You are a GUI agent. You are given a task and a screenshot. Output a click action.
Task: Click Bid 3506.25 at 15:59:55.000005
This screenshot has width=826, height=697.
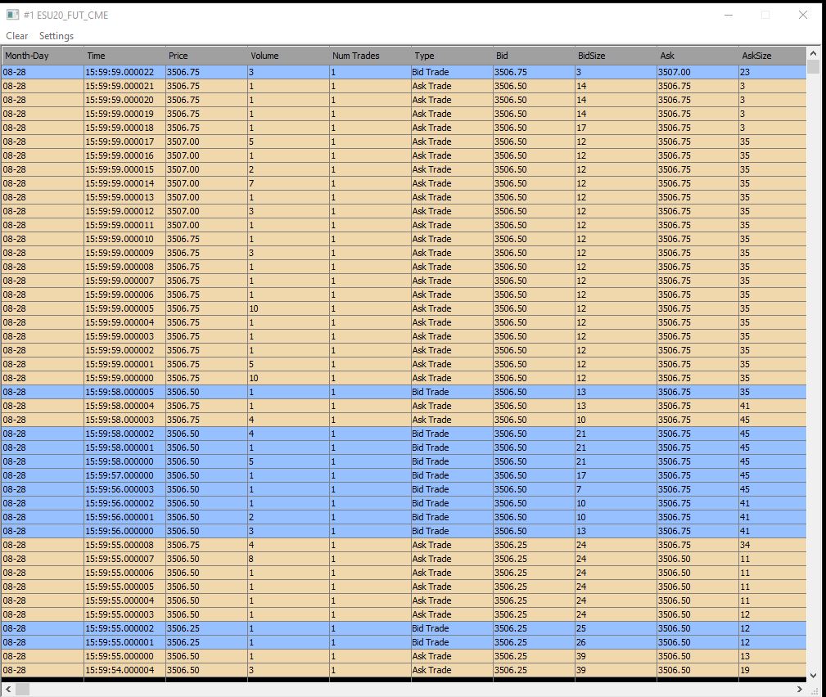click(535, 587)
